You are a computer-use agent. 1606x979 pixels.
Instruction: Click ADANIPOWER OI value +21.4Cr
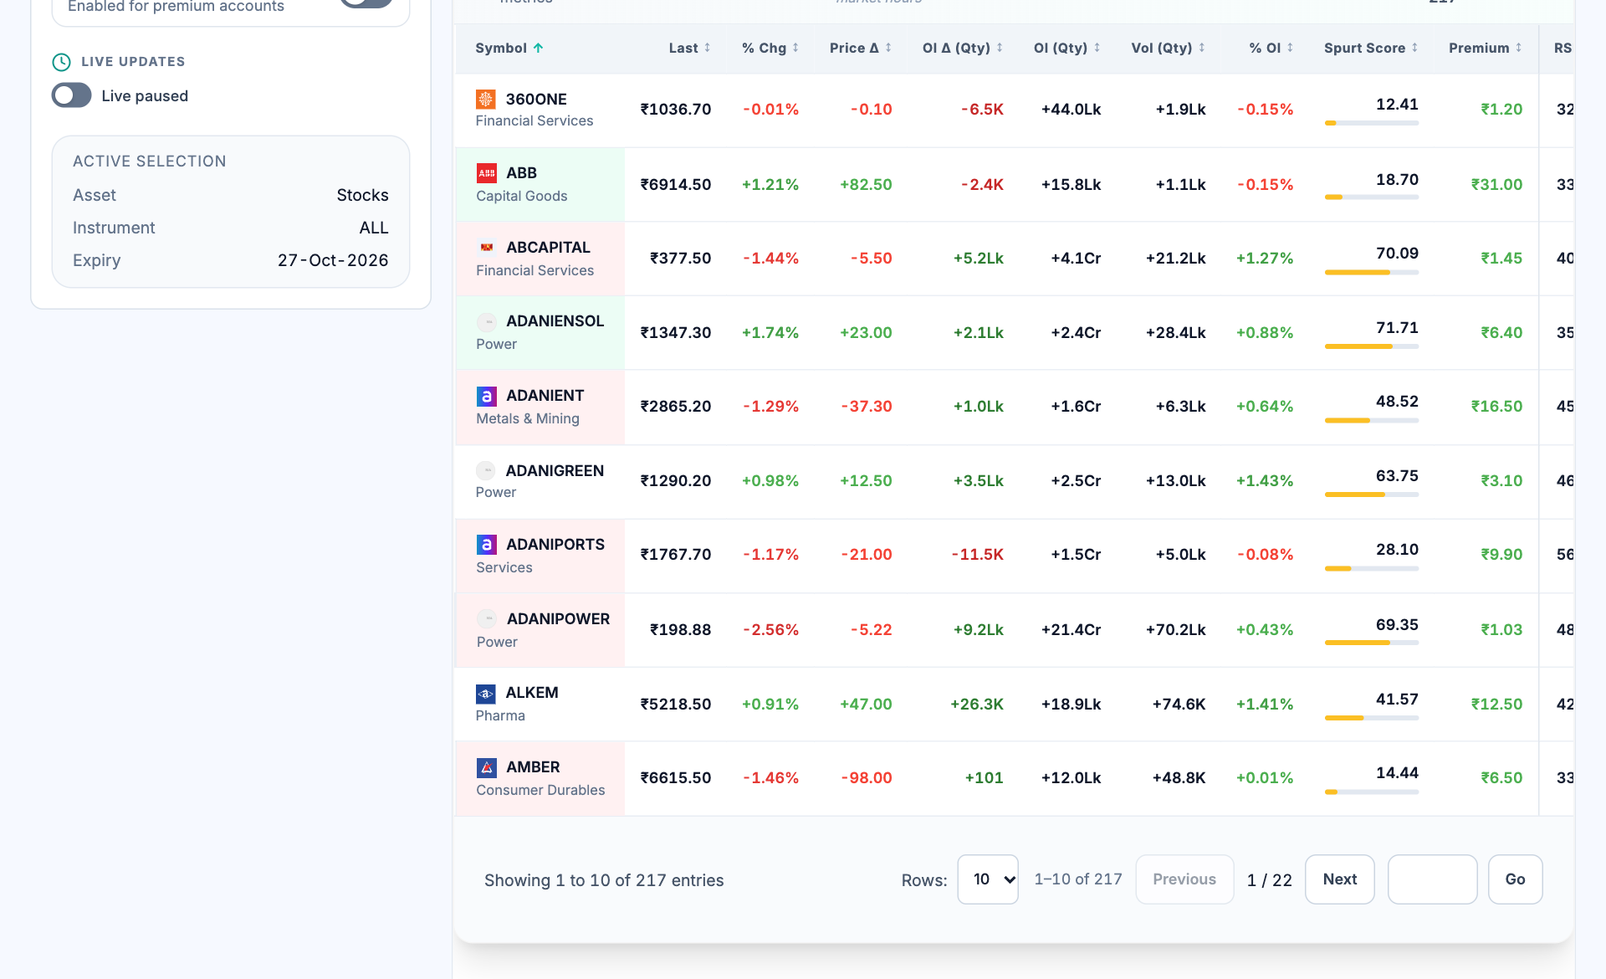click(1071, 629)
